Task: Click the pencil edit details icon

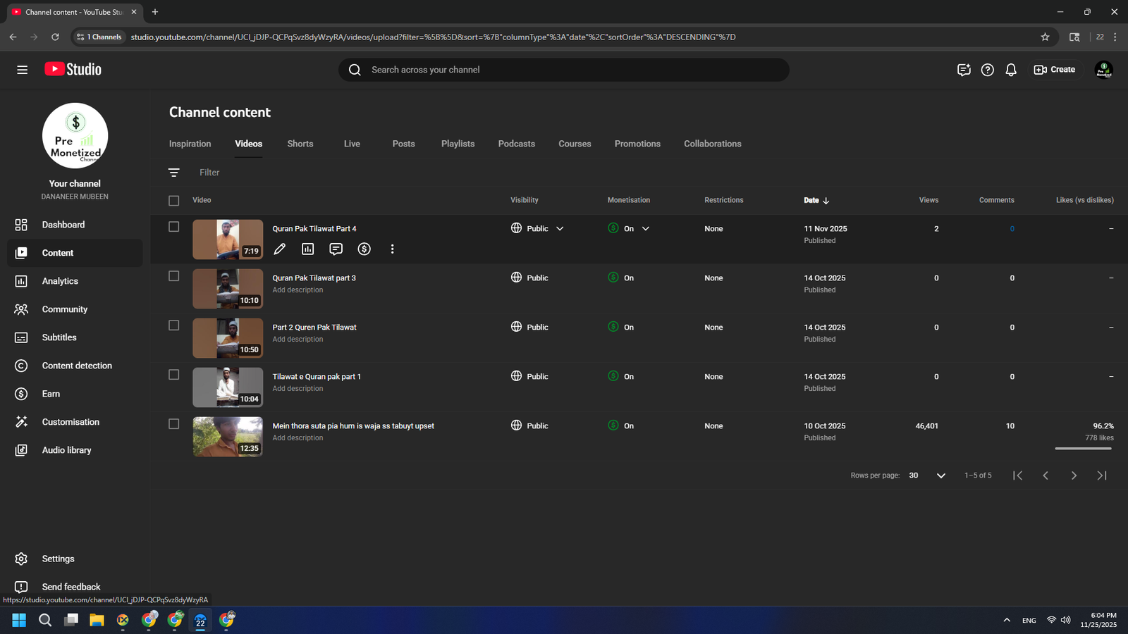Action: pos(280,249)
